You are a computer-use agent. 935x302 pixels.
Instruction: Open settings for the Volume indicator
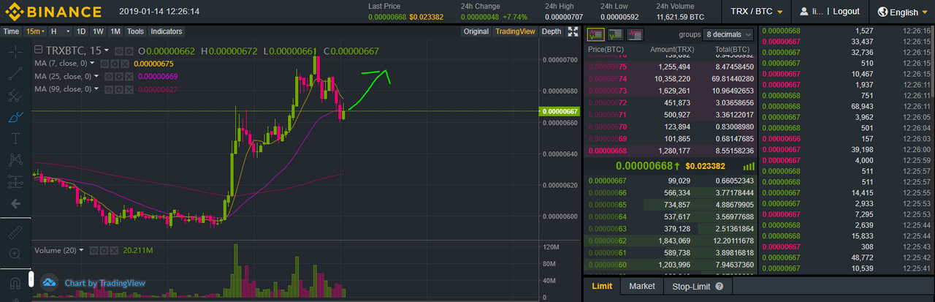(105, 250)
